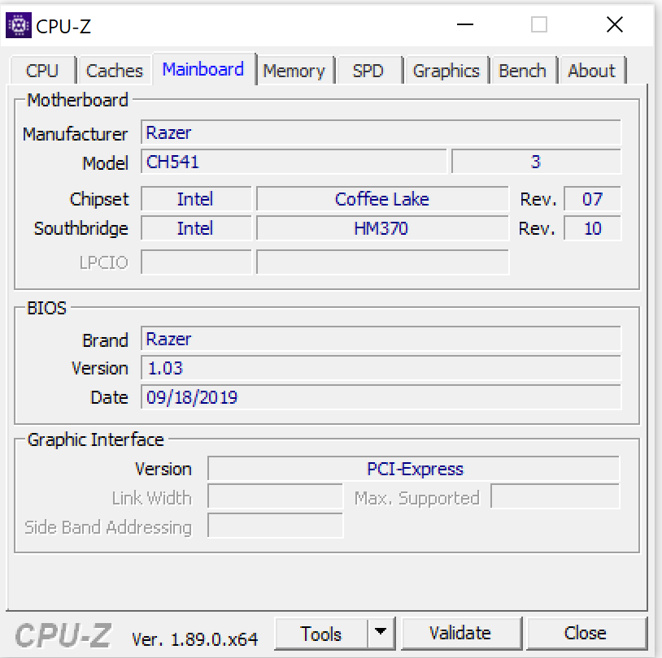
Task: Click the empty Link Width field
Action: pyautogui.click(x=275, y=496)
